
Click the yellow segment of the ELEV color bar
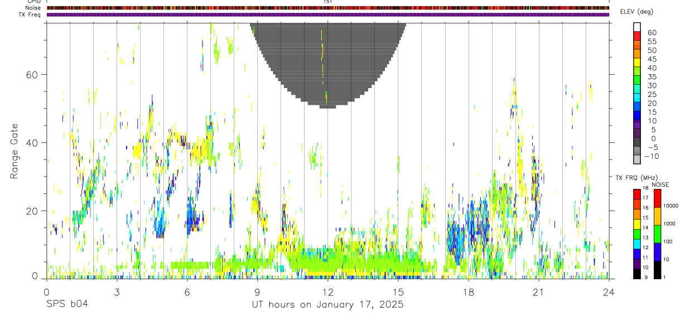[637, 62]
